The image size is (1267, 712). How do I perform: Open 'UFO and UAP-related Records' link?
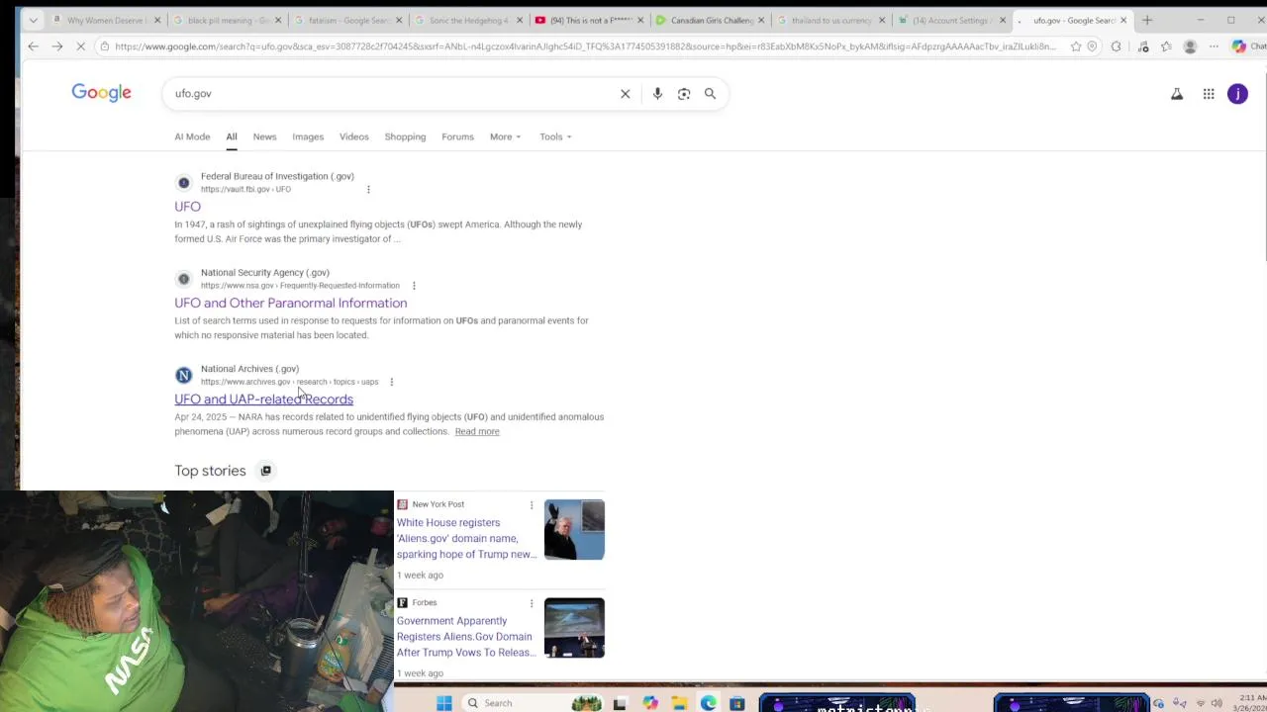263,400
